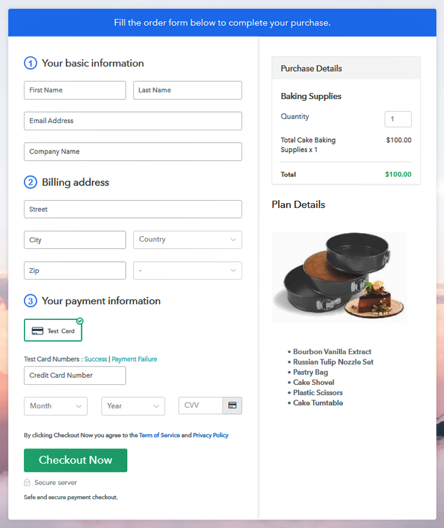Image resolution: width=444 pixels, height=528 pixels.
Task: Click the baking pans product image
Action: (339, 277)
